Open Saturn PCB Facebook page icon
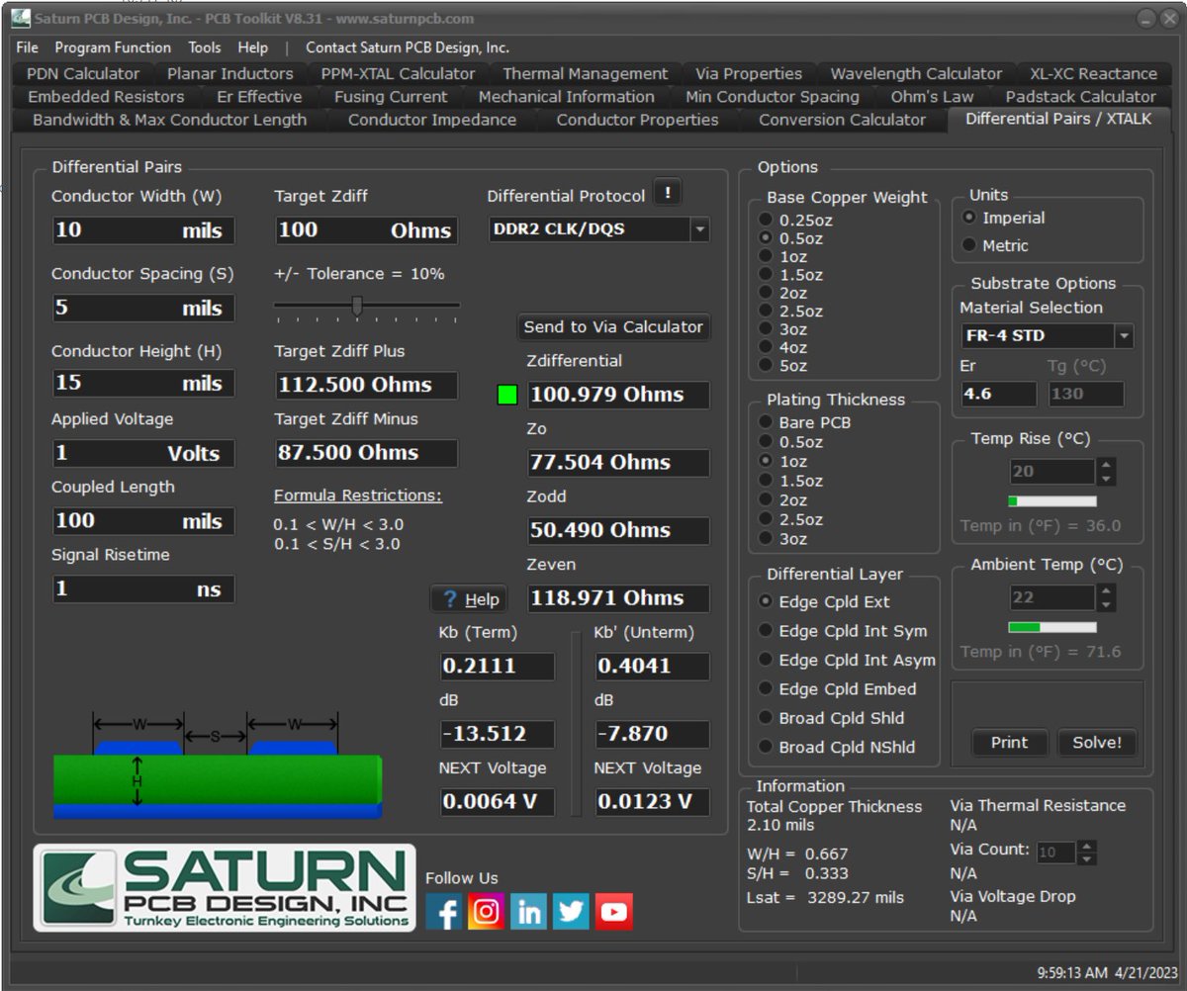This screenshot has width=1187, height=991. pyautogui.click(x=444, y=911)
